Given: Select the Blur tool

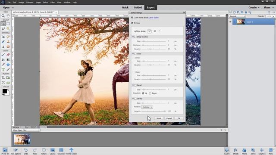Looking at the screenshot, I should (3, 46).
